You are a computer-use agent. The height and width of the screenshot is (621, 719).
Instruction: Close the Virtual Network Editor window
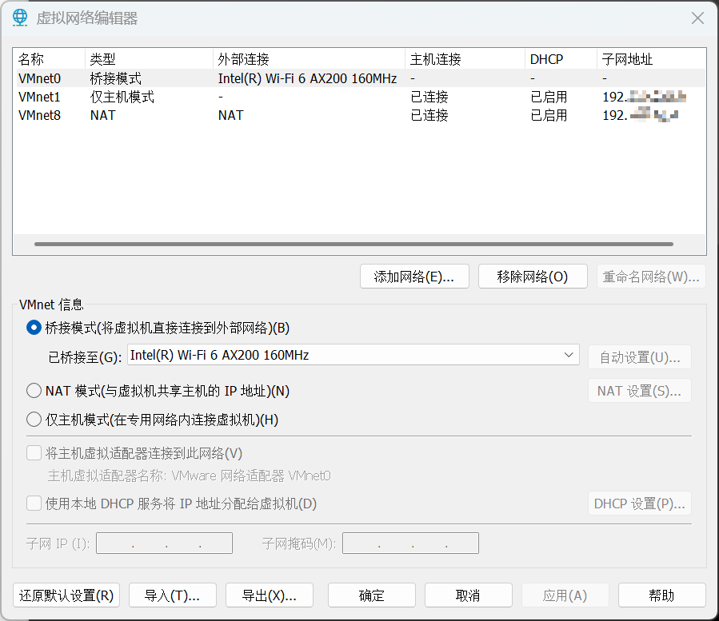[697, 18]
